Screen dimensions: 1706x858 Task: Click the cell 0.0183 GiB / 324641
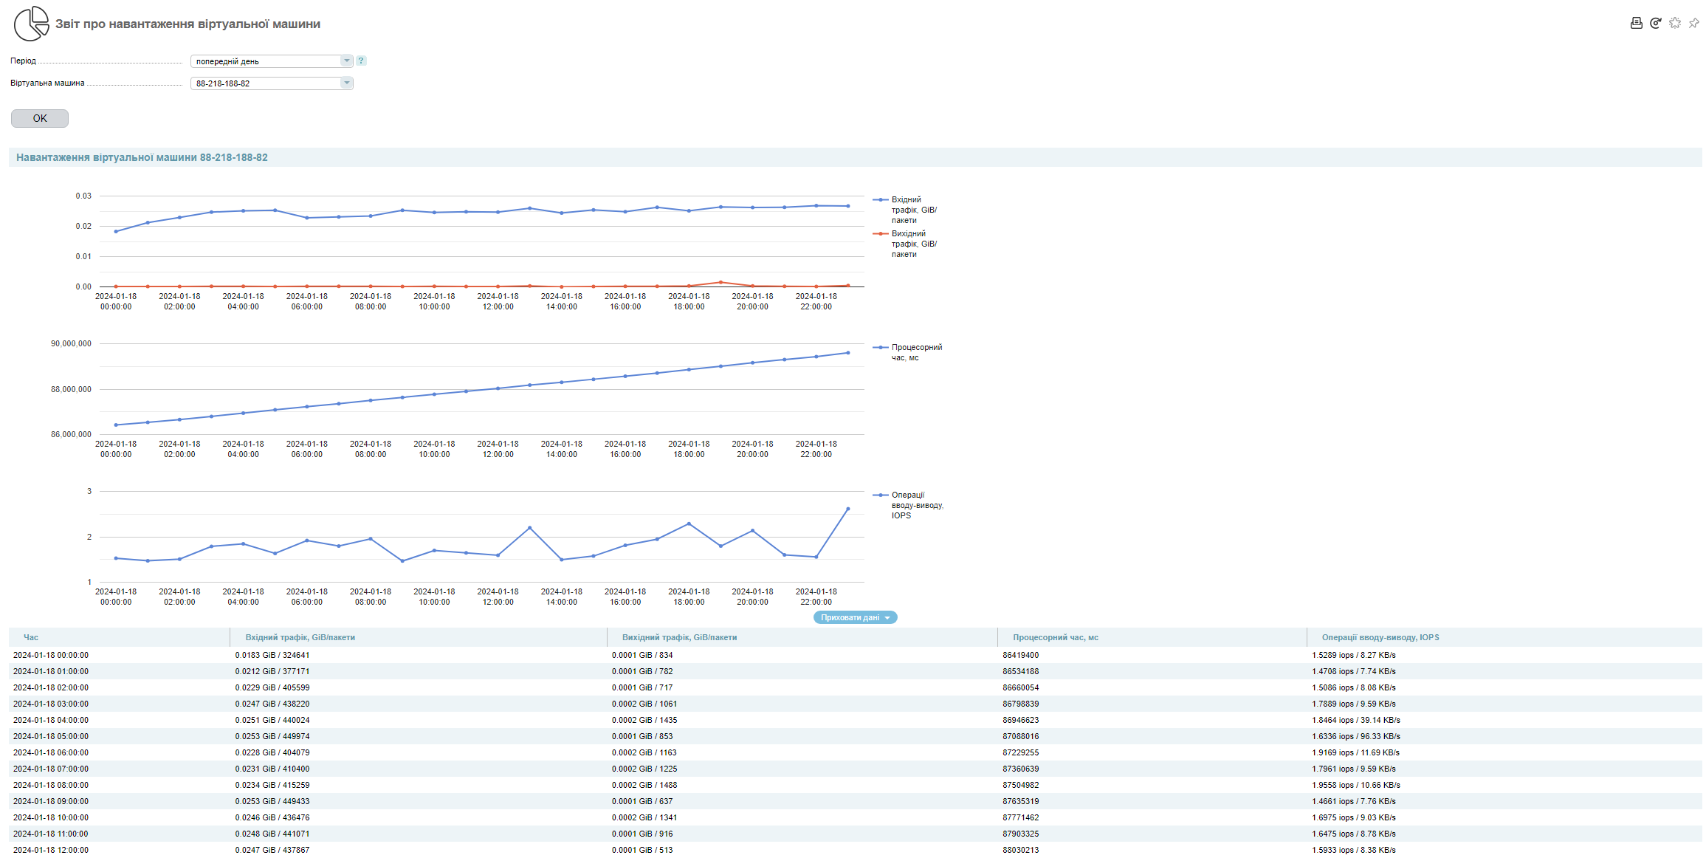[x=272, y=655]
